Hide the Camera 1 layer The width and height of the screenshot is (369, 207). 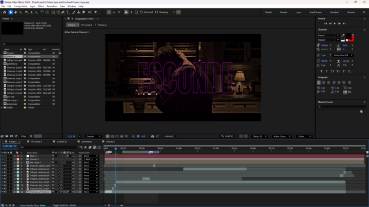3,159
